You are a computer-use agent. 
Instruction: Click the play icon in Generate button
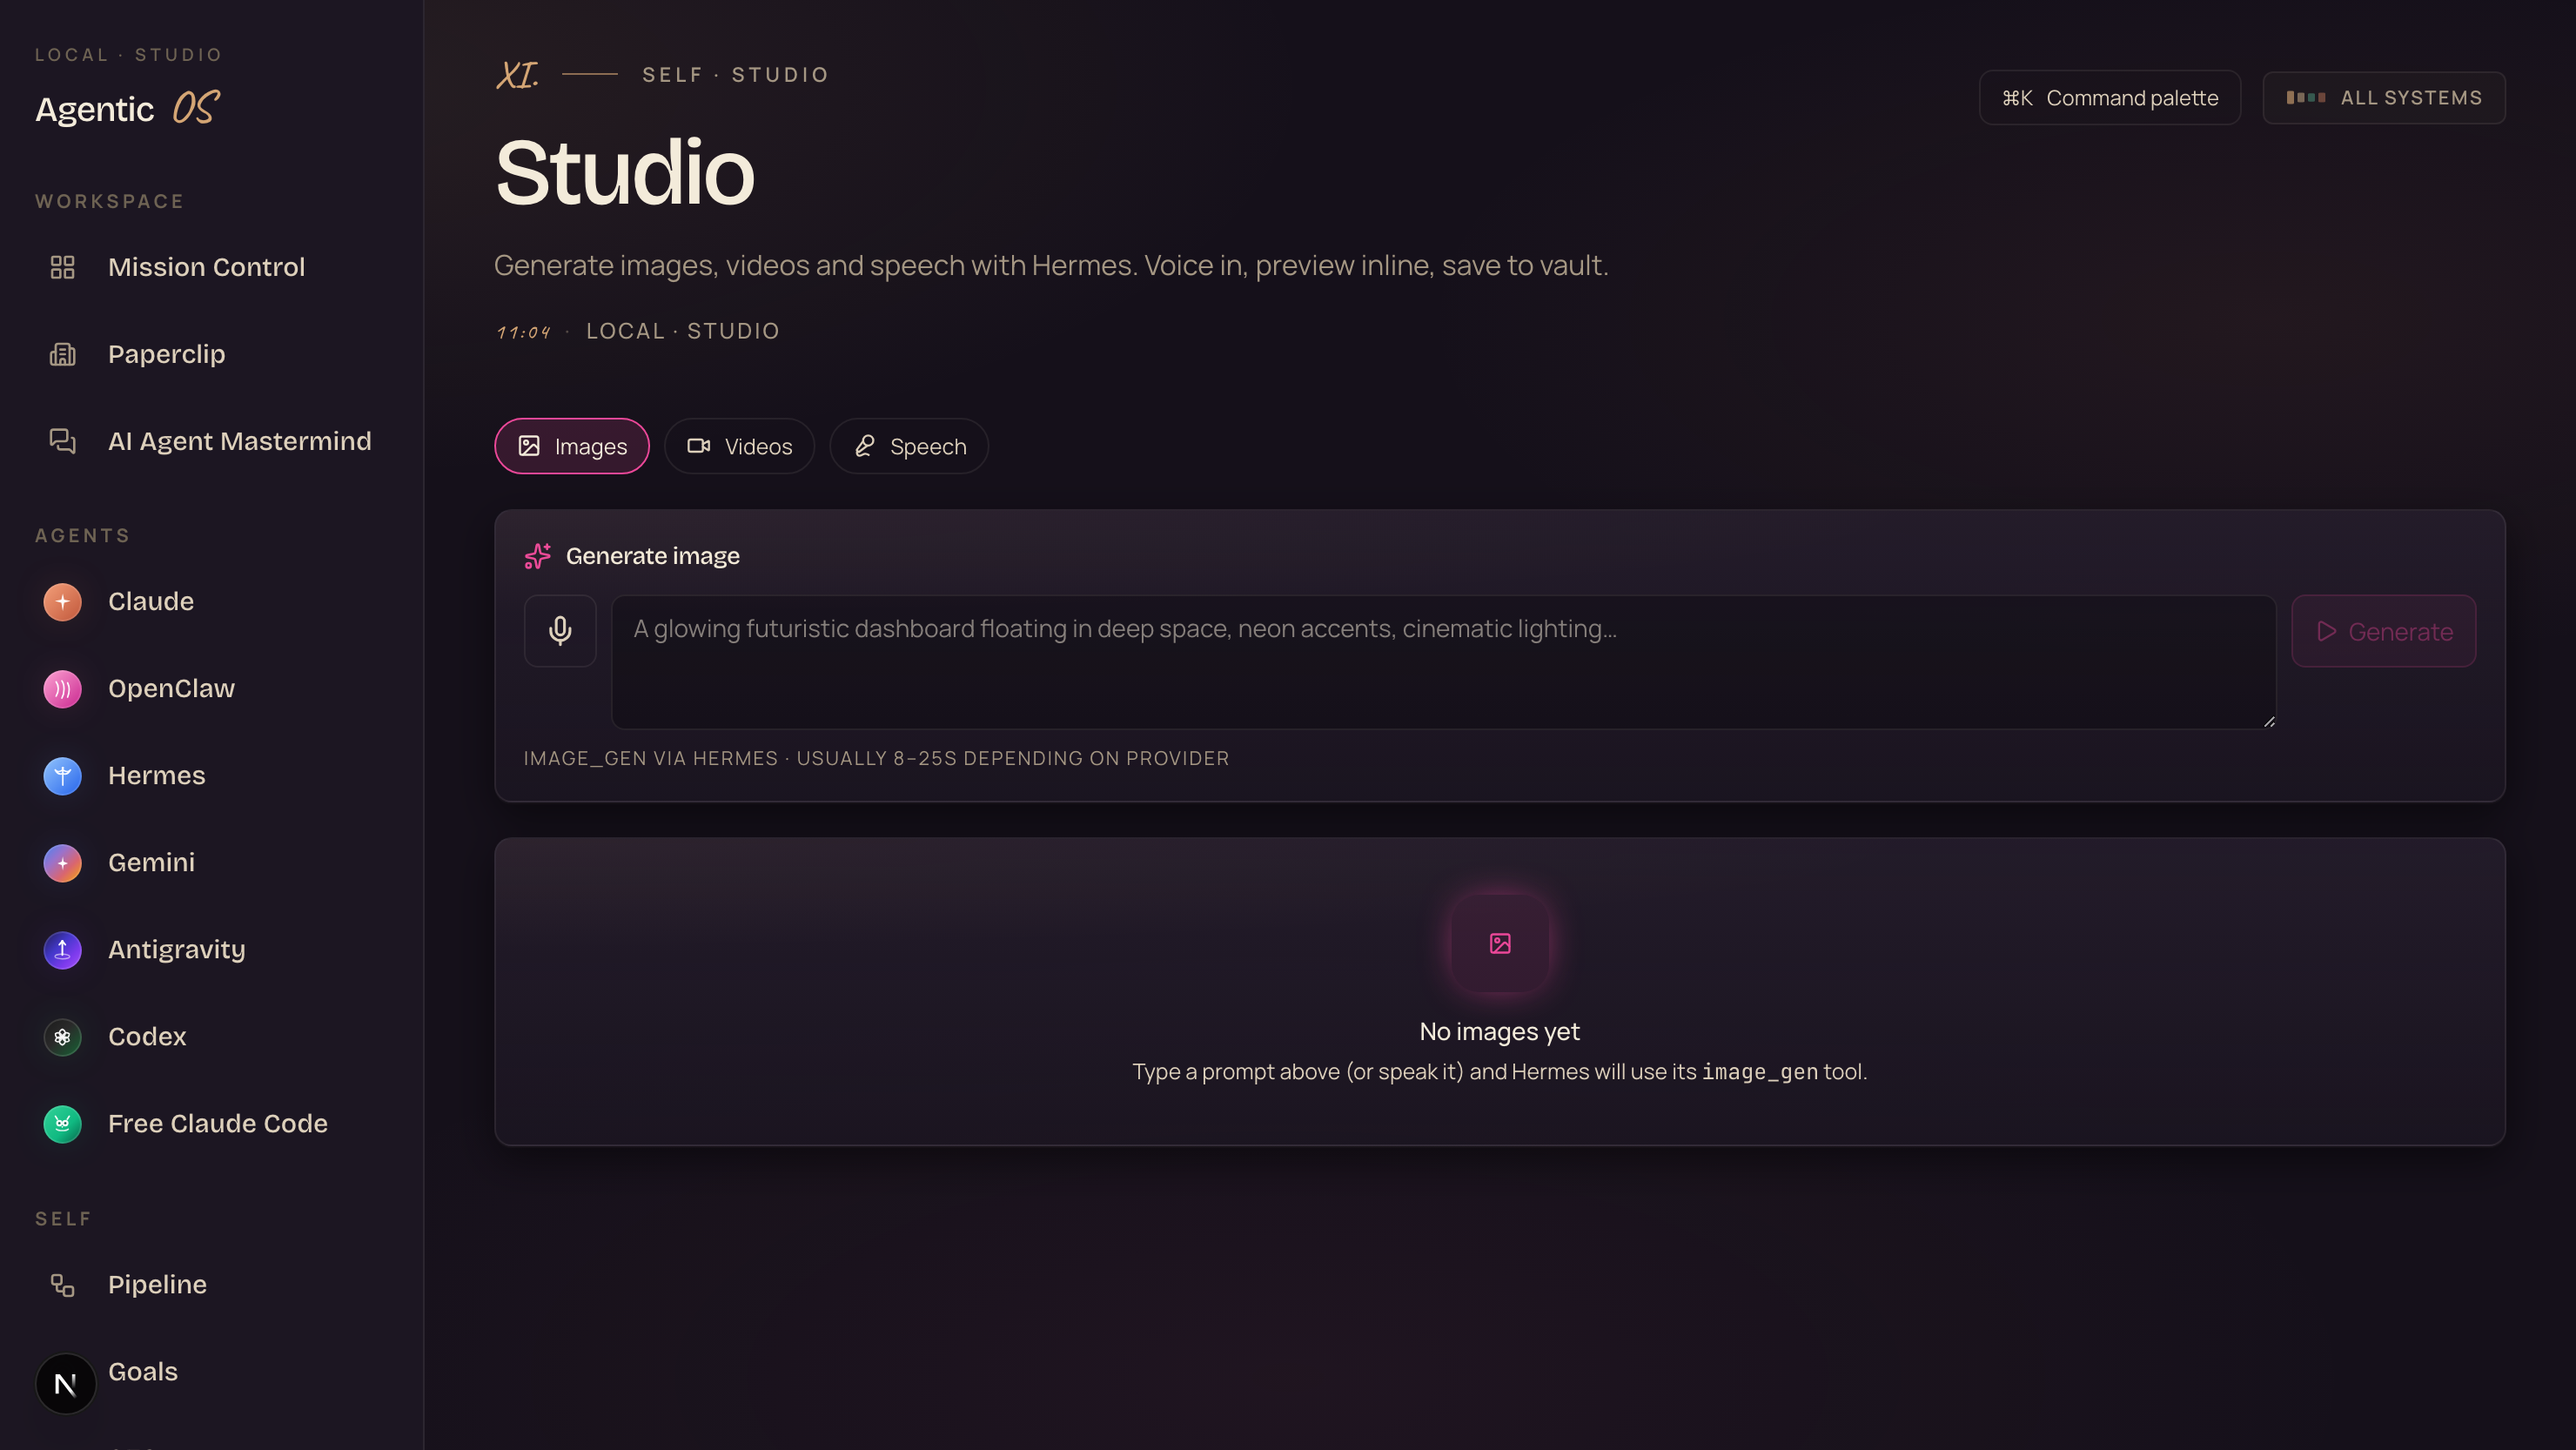2326,631
